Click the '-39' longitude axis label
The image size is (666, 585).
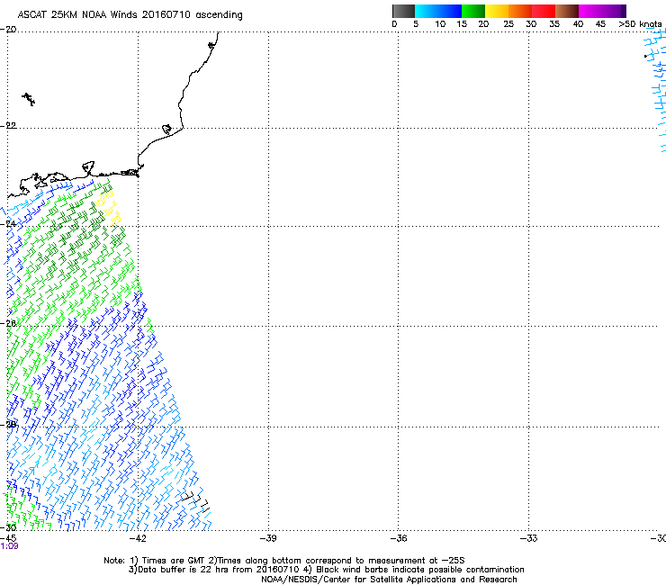pos(268,538)
